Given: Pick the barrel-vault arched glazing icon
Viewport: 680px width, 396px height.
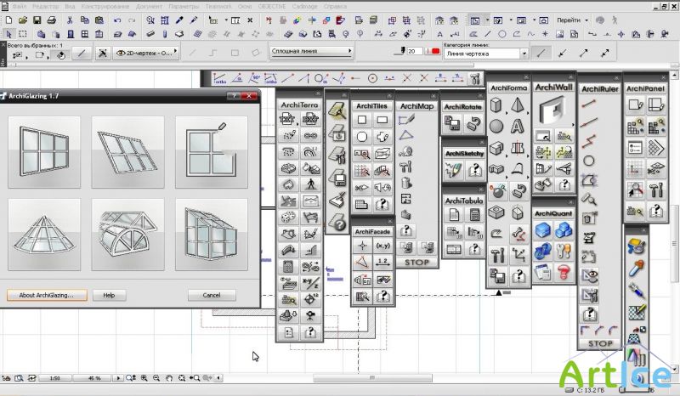Looking at the screenshot, I should (x=127, y=235).
